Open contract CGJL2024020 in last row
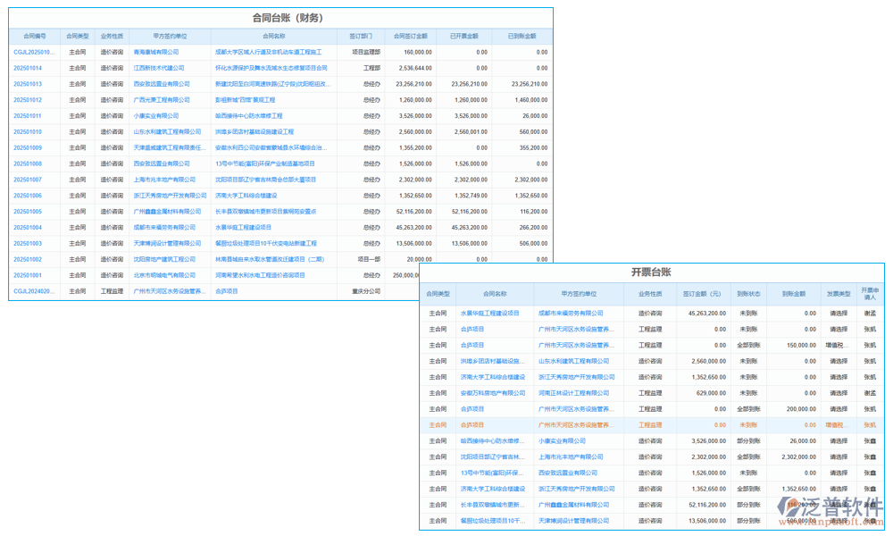 point(34,291)
